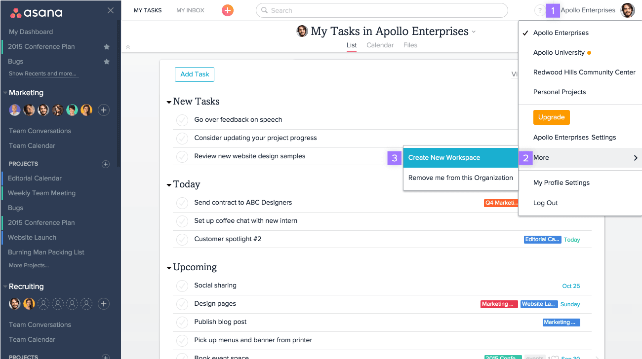
Task: Mark 'Publish blog post' complete
Action: [x=182, y=322]
